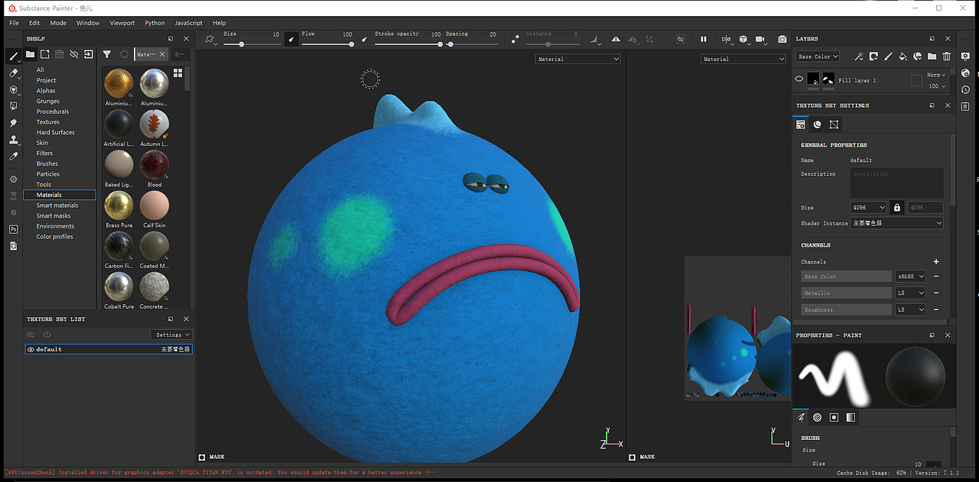Add a paint layer in Layers panel
The height and width of the screenshot is (482, 979).
click(x=888, y=57)
